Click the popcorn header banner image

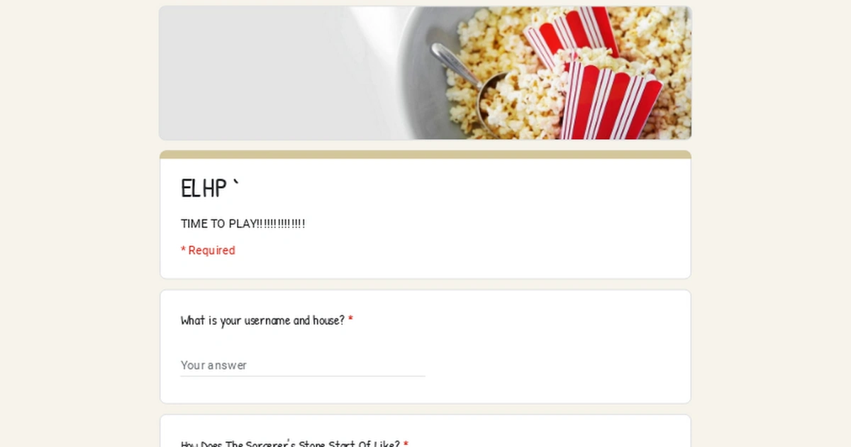425,73
